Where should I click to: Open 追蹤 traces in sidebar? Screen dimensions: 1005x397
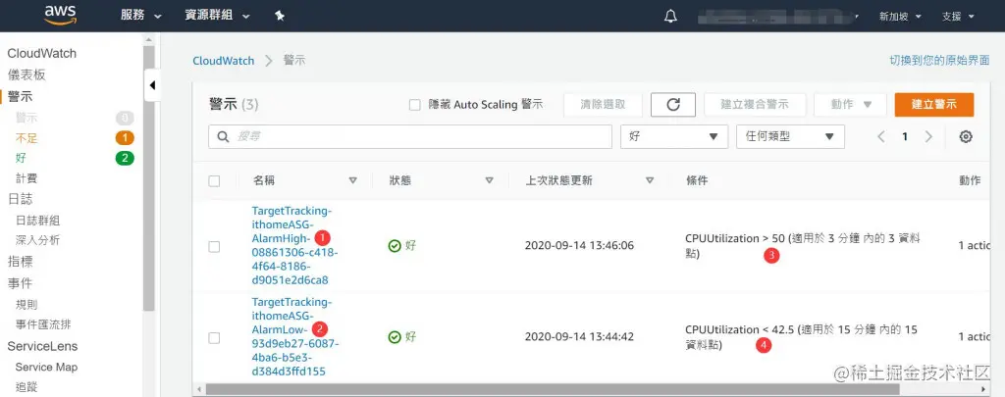click(26, 387)
